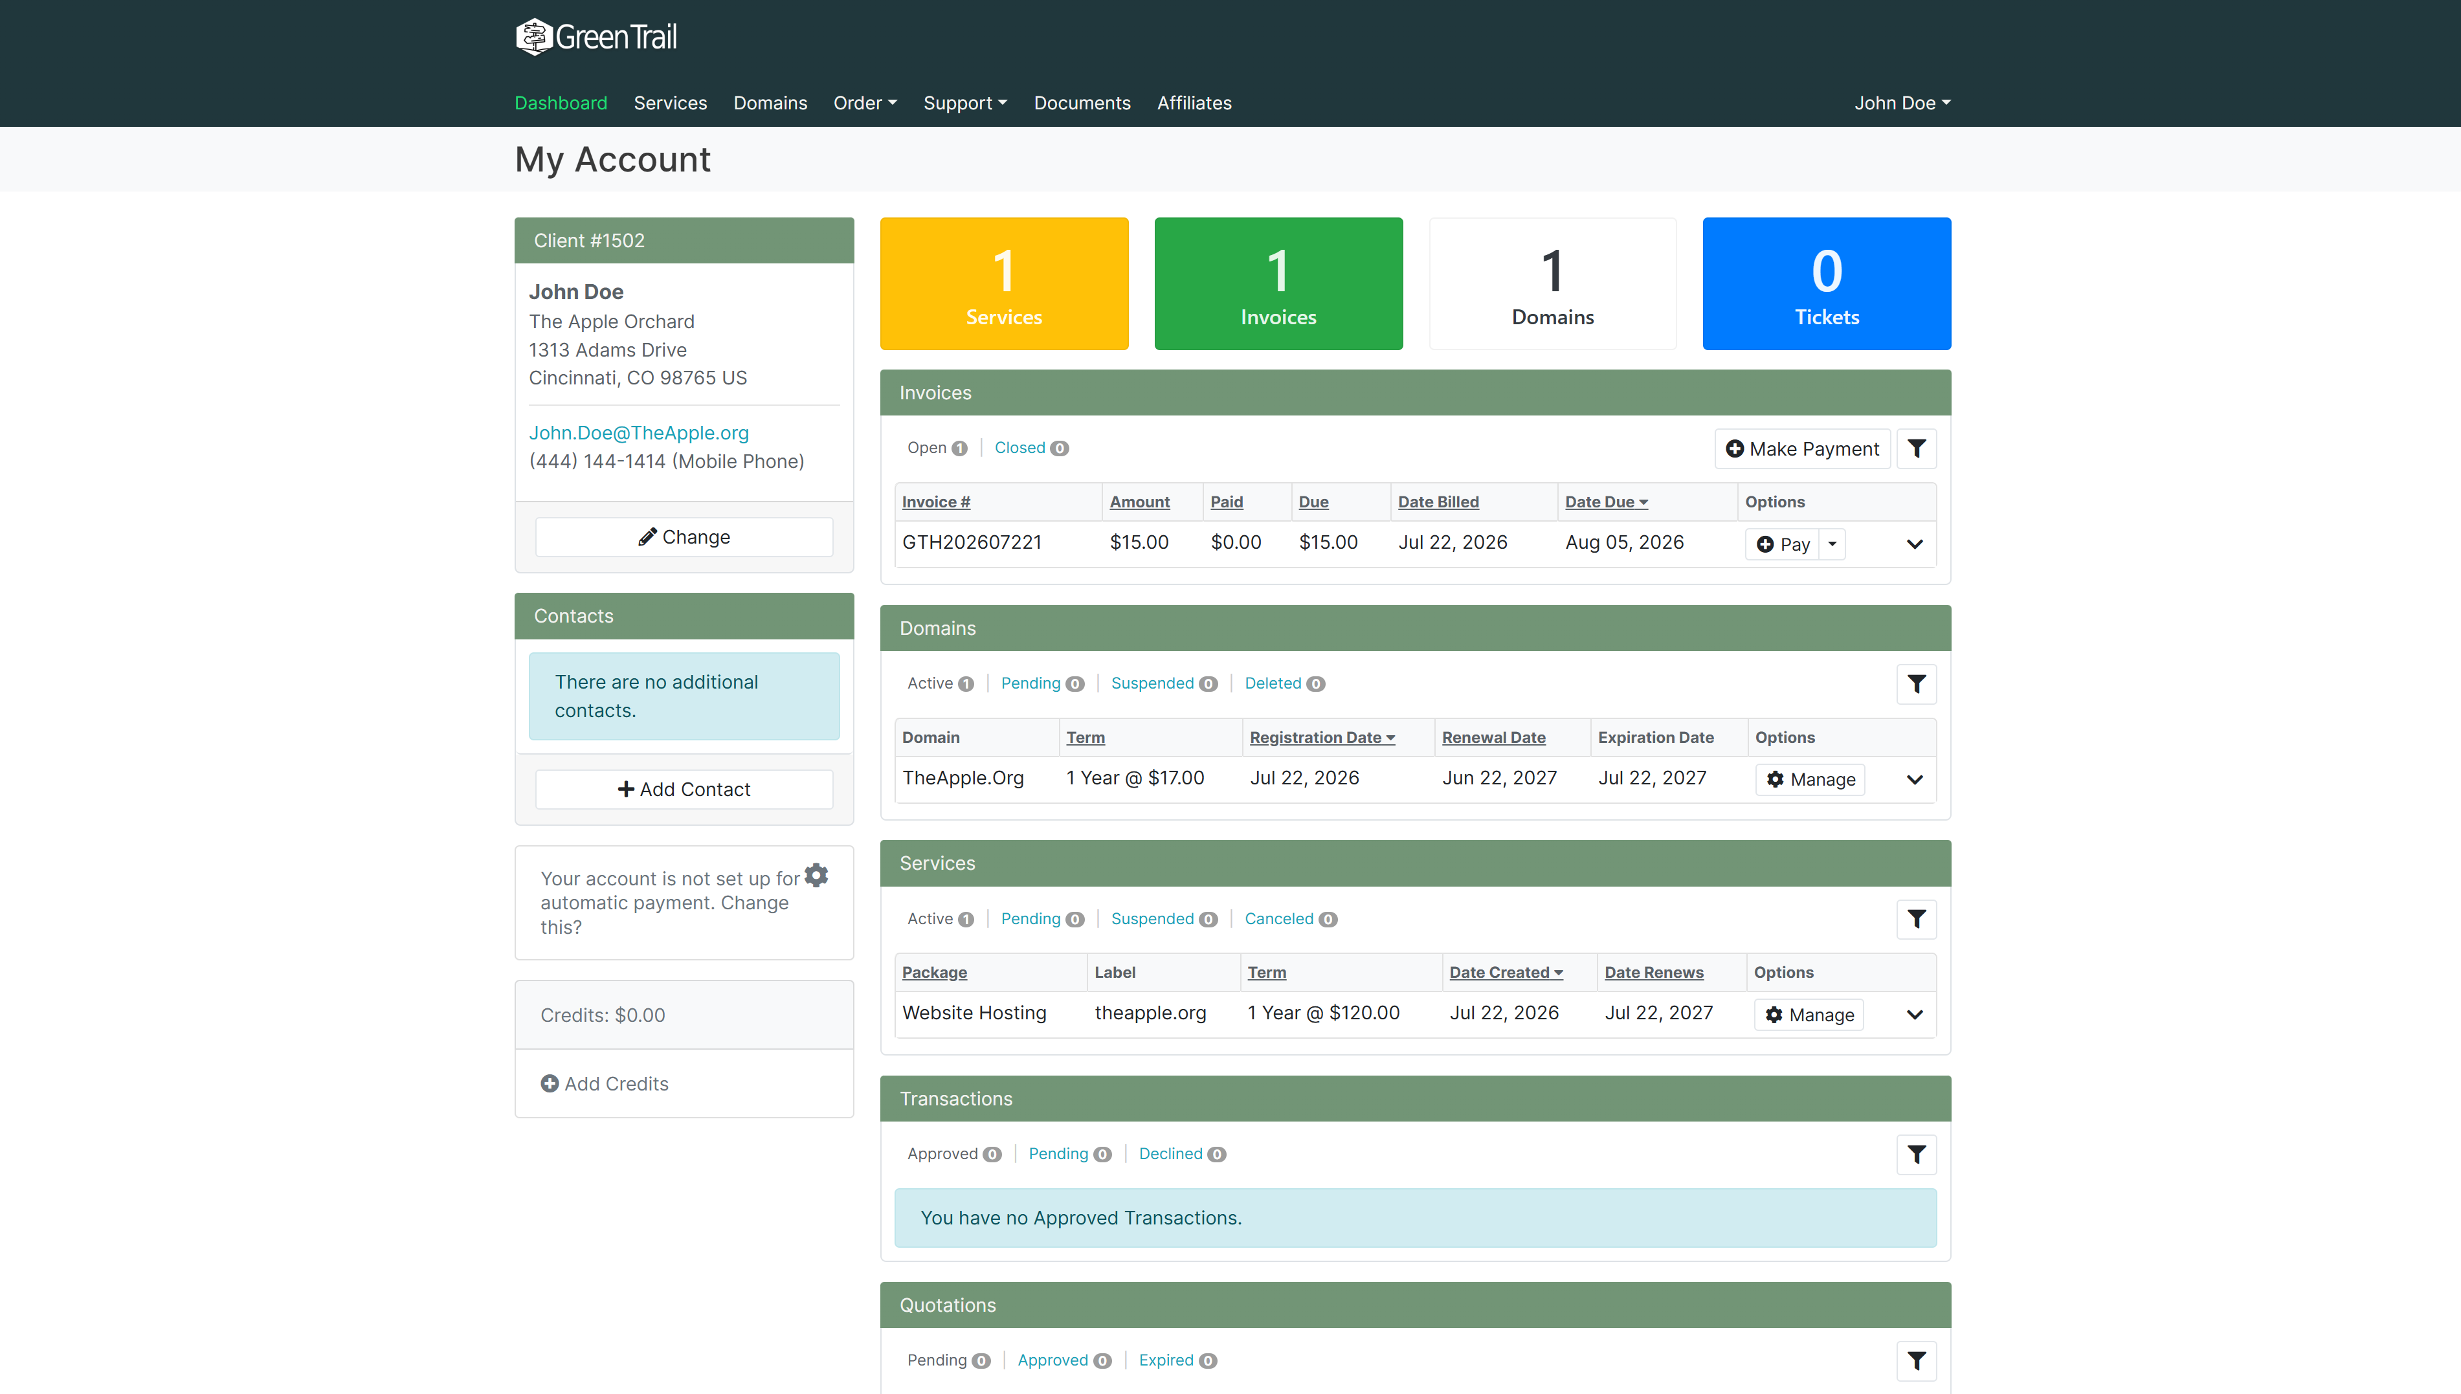The width and height of the screenshot is (2461, 1394).
Task: Open Documents nav item
Action: click(1082, 102)
